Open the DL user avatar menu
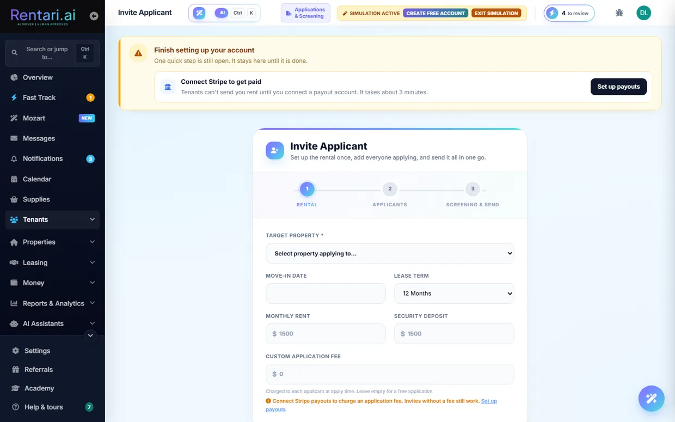 pyautogui.click(x=644, y=13)
